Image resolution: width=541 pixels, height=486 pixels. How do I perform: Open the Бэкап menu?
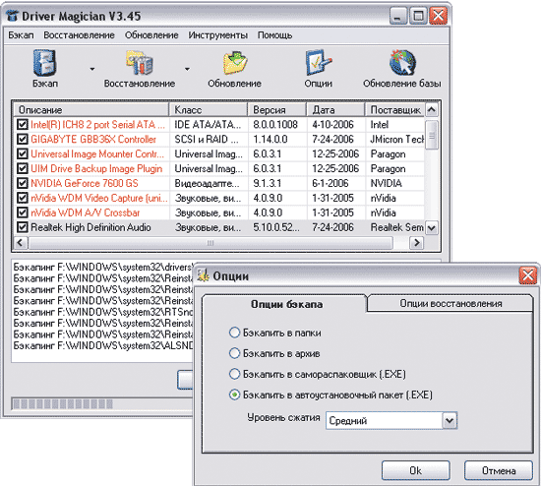point(21,35)
